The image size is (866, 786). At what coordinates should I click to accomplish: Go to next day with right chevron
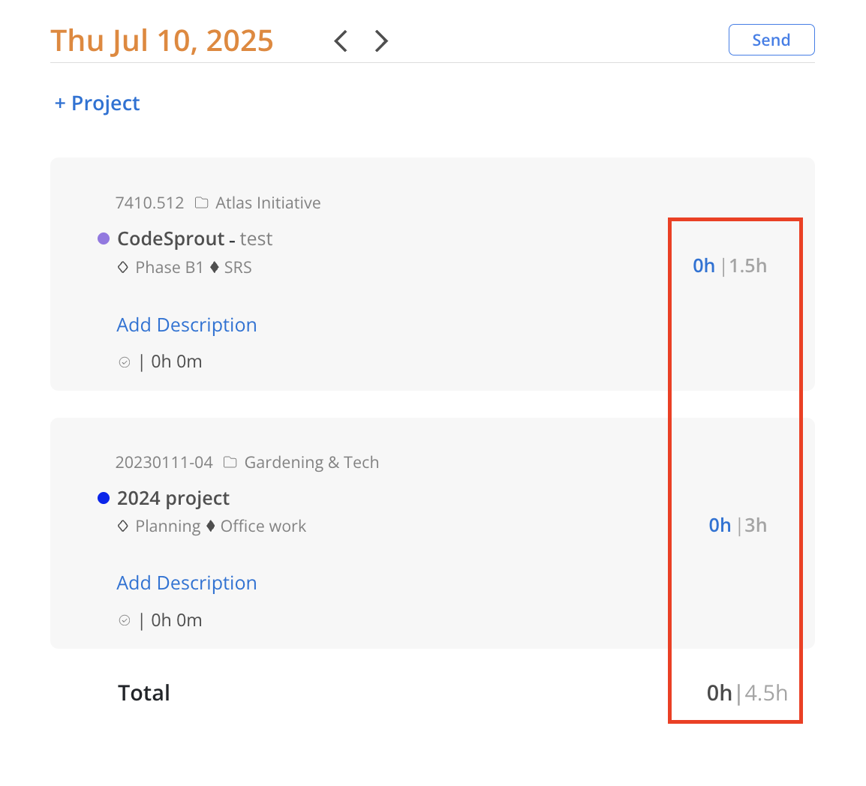tap(381, 40)
